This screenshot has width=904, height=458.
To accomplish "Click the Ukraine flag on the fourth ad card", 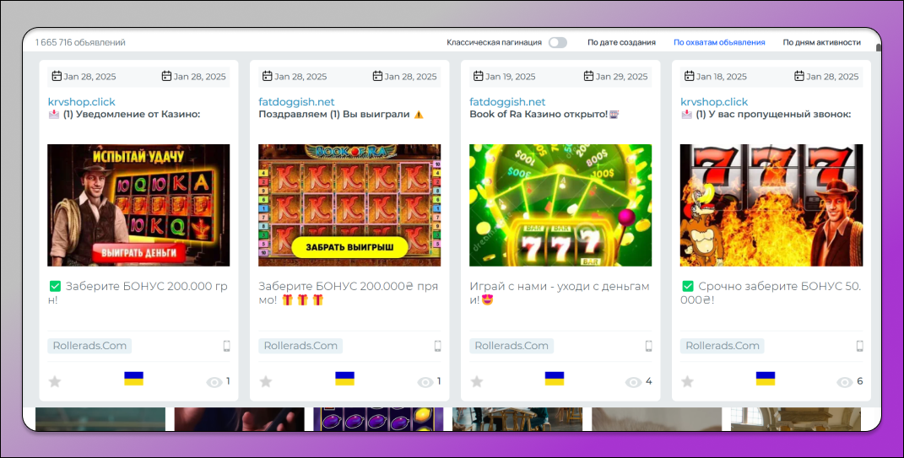I will [x=766, y=379].
